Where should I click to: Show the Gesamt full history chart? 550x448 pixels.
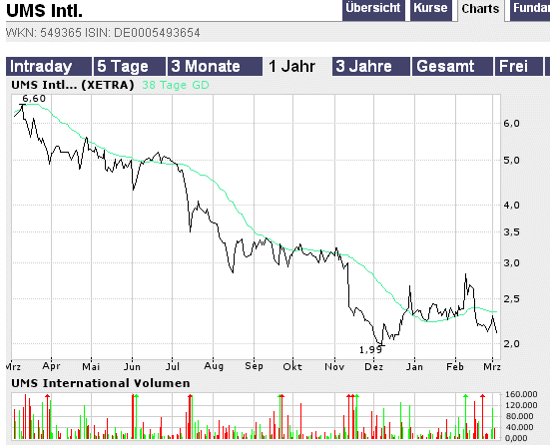click(452, 66)
